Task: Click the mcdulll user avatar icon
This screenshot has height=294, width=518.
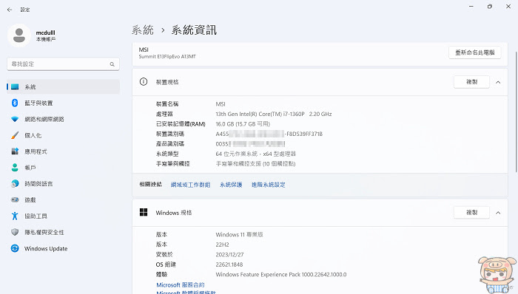Action: click(19, 35)
